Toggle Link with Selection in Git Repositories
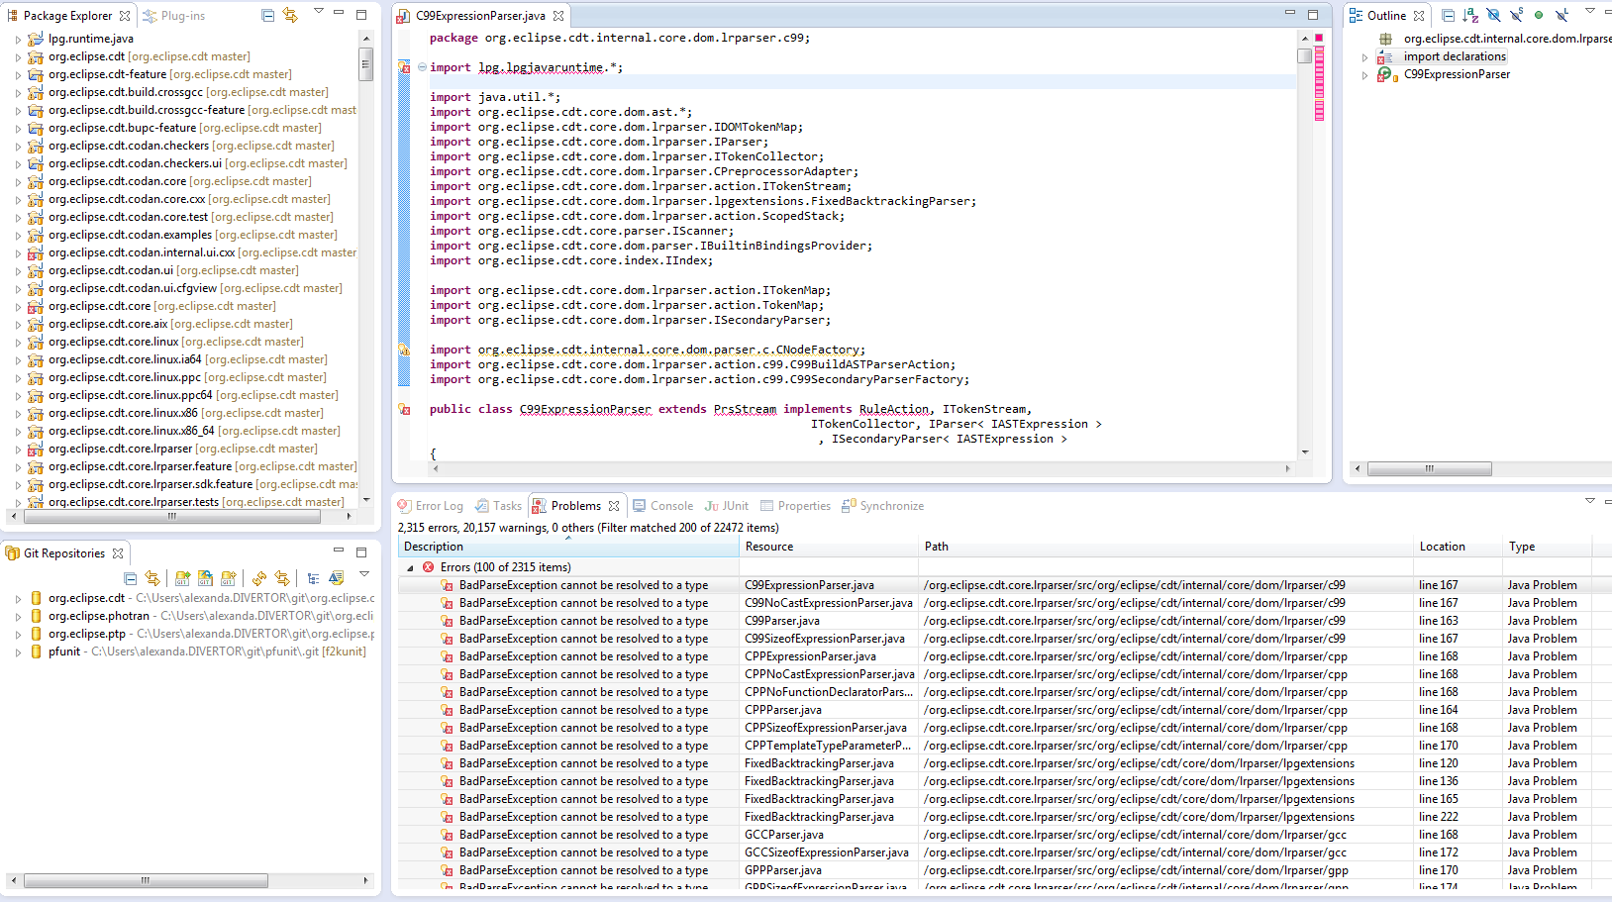 pyautogui.click(x=152, y=578)
